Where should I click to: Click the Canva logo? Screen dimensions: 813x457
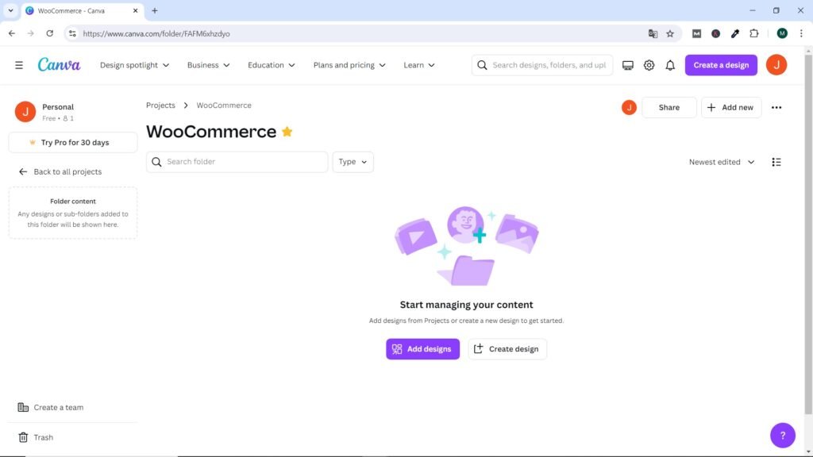click(59, 65)
